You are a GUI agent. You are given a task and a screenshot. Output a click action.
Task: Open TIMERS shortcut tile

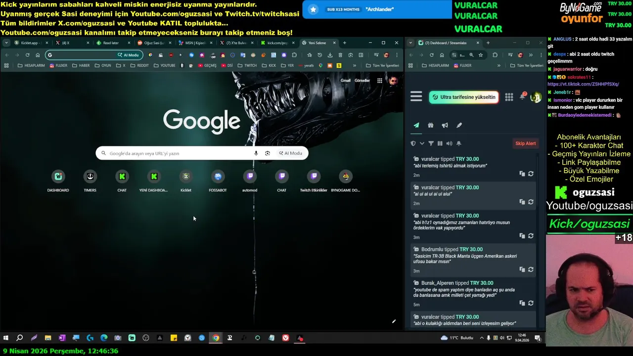[90, 181]
